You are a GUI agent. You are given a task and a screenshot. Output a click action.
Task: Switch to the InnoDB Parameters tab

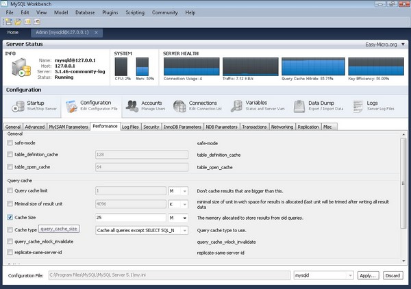pos(182,127)
